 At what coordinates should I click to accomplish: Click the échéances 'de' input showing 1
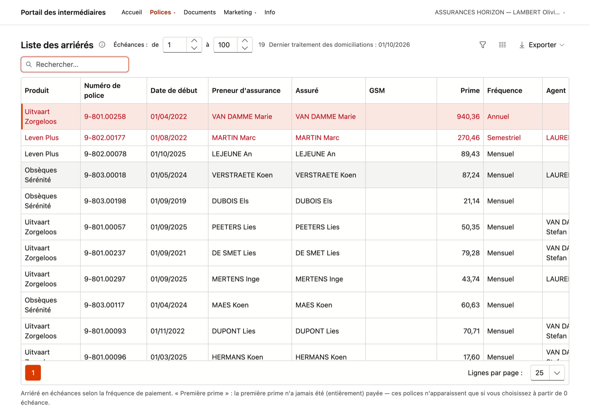pos(175,45)
